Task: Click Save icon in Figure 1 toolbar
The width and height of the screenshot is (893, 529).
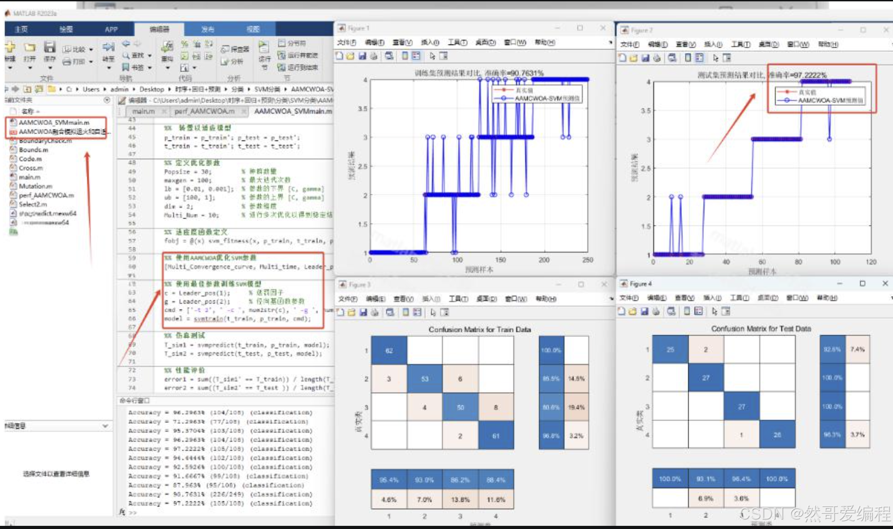Action: point(362,56)
